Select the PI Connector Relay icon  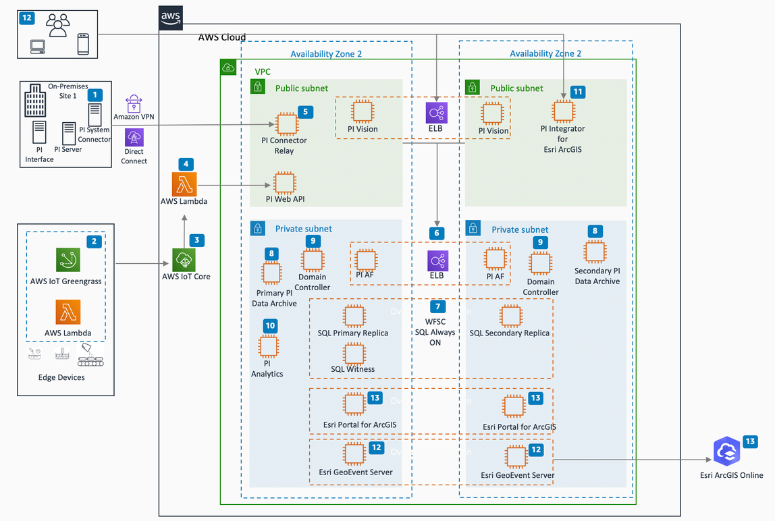(287, 124)
